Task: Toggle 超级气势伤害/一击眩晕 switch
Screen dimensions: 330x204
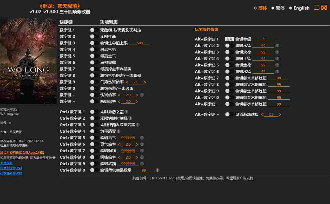Action: pos(94,76)
